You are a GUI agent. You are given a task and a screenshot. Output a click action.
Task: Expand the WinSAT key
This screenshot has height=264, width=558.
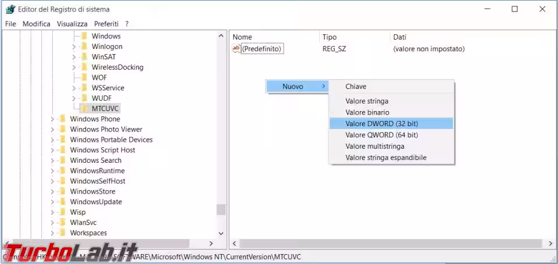74,57
